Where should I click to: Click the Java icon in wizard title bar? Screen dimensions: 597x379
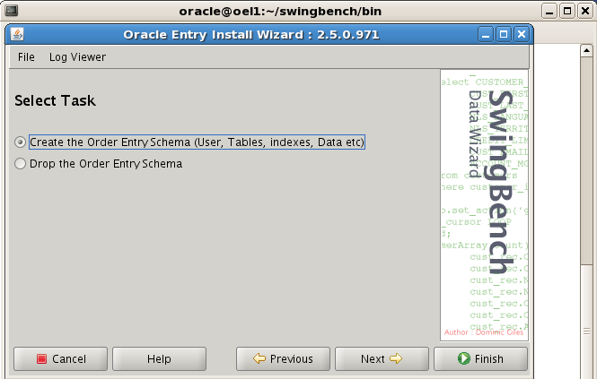coord(17,35)
